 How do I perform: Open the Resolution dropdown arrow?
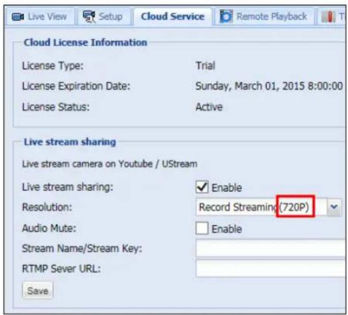coord(334,207)
